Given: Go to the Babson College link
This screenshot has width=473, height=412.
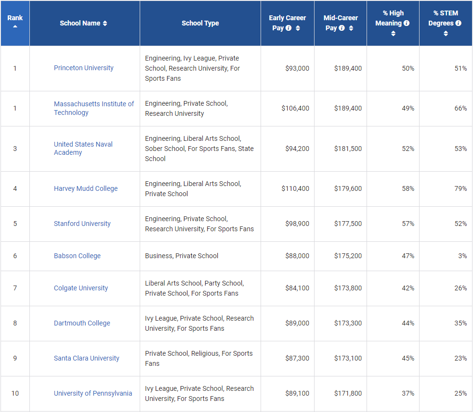Looking at the screenshot, I should pos(77,256).
